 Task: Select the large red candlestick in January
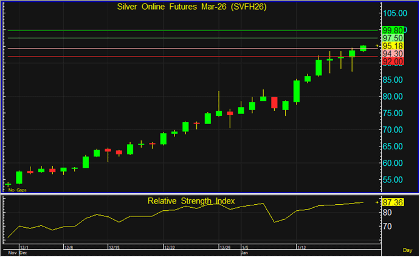(x=275, y=103)
